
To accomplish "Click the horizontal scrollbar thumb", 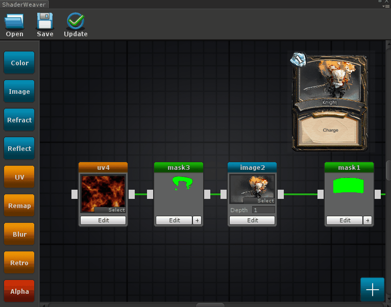I will [x=210, y=305].
